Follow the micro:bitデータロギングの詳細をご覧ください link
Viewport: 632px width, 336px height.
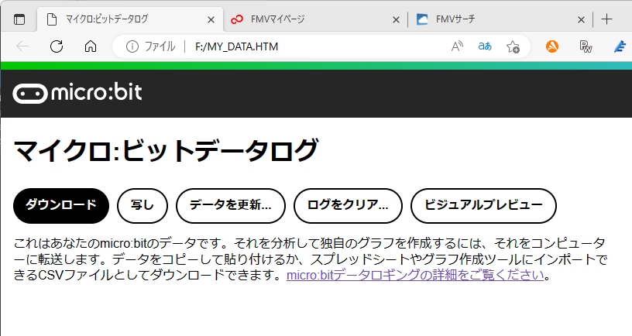coord(415,275)
